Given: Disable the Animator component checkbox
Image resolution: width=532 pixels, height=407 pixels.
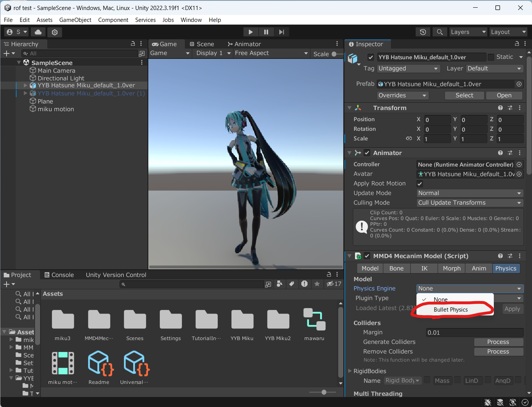Looking at the screenshot, I should [x=367, y=152].
